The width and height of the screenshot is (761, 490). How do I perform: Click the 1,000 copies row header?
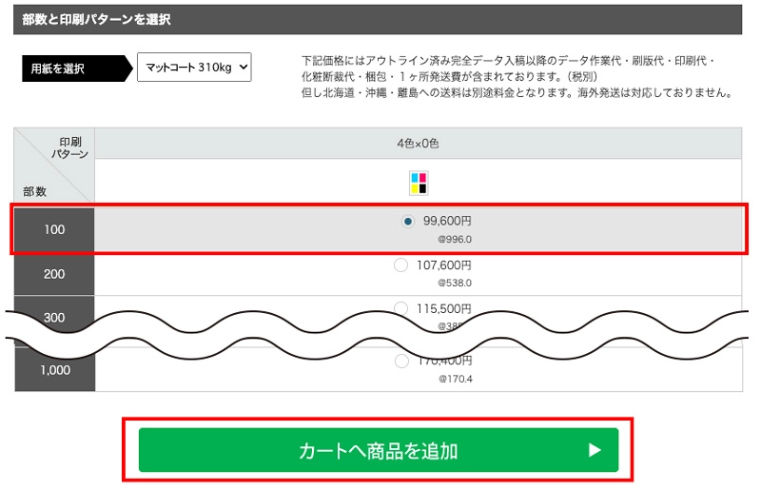coord(54,370)
